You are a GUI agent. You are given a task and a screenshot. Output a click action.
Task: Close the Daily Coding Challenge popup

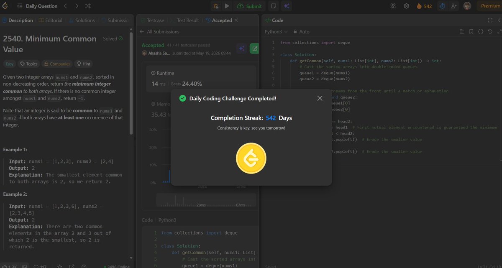tap(320, 98)
